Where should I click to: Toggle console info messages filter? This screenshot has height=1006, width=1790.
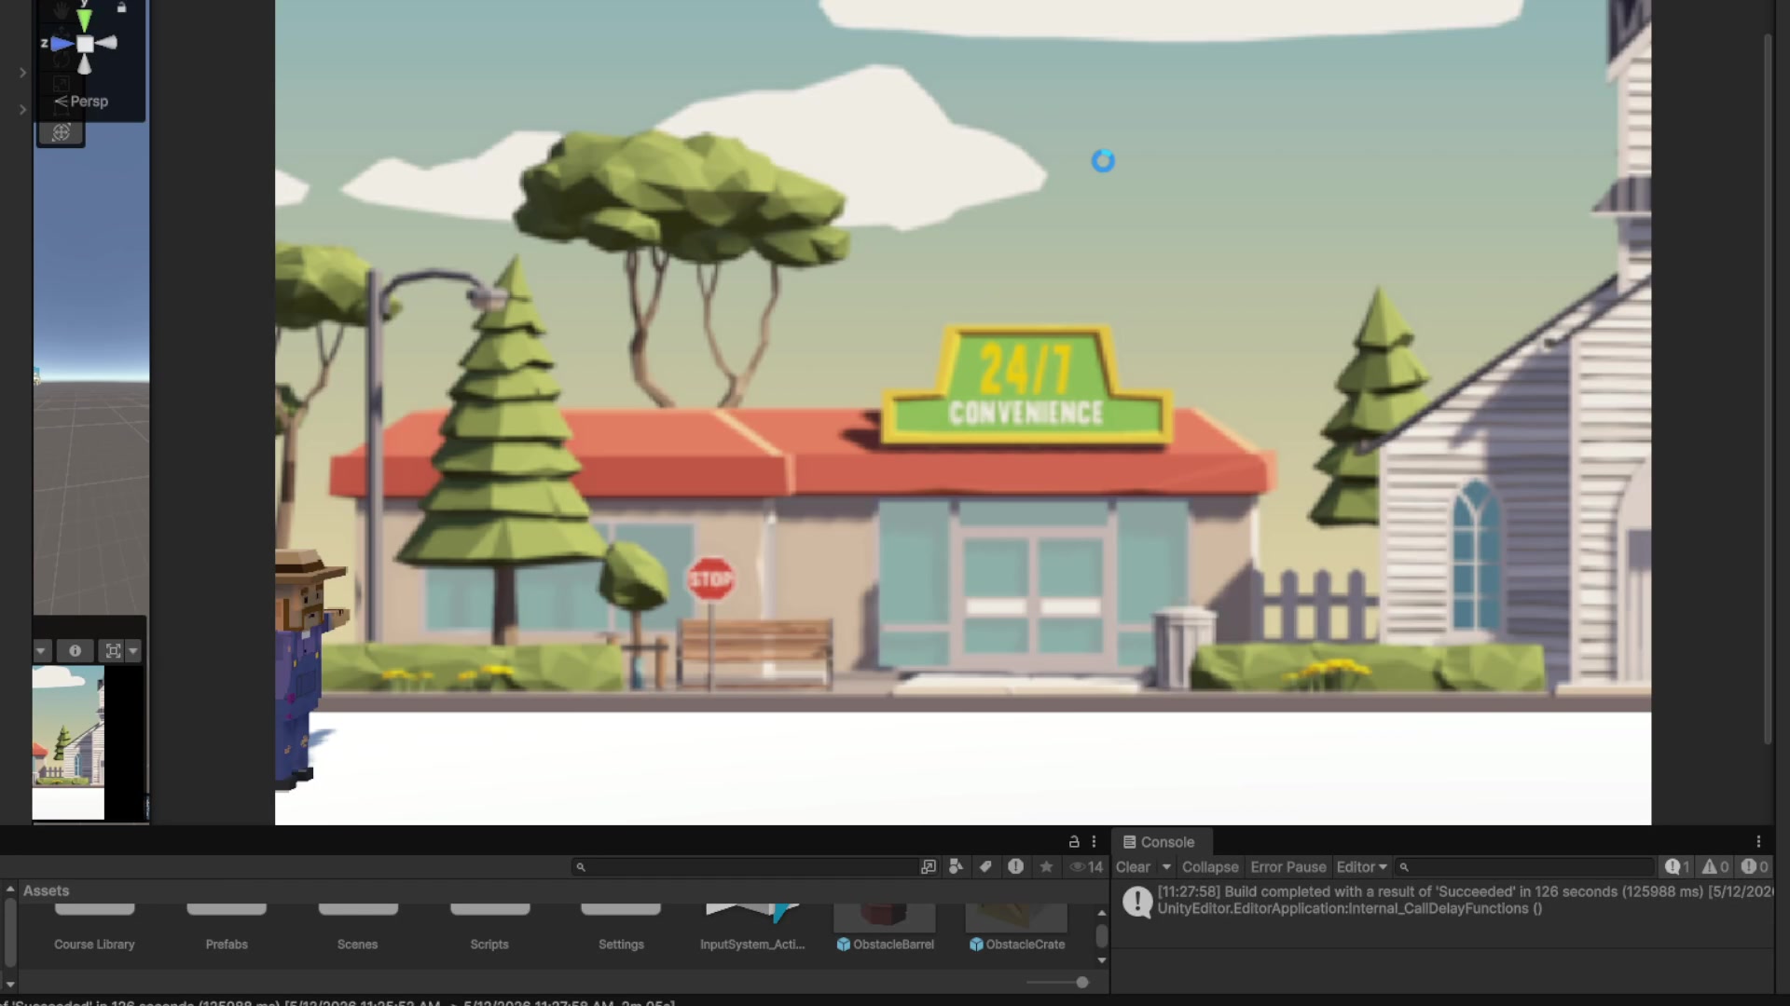coord(1677,866)
